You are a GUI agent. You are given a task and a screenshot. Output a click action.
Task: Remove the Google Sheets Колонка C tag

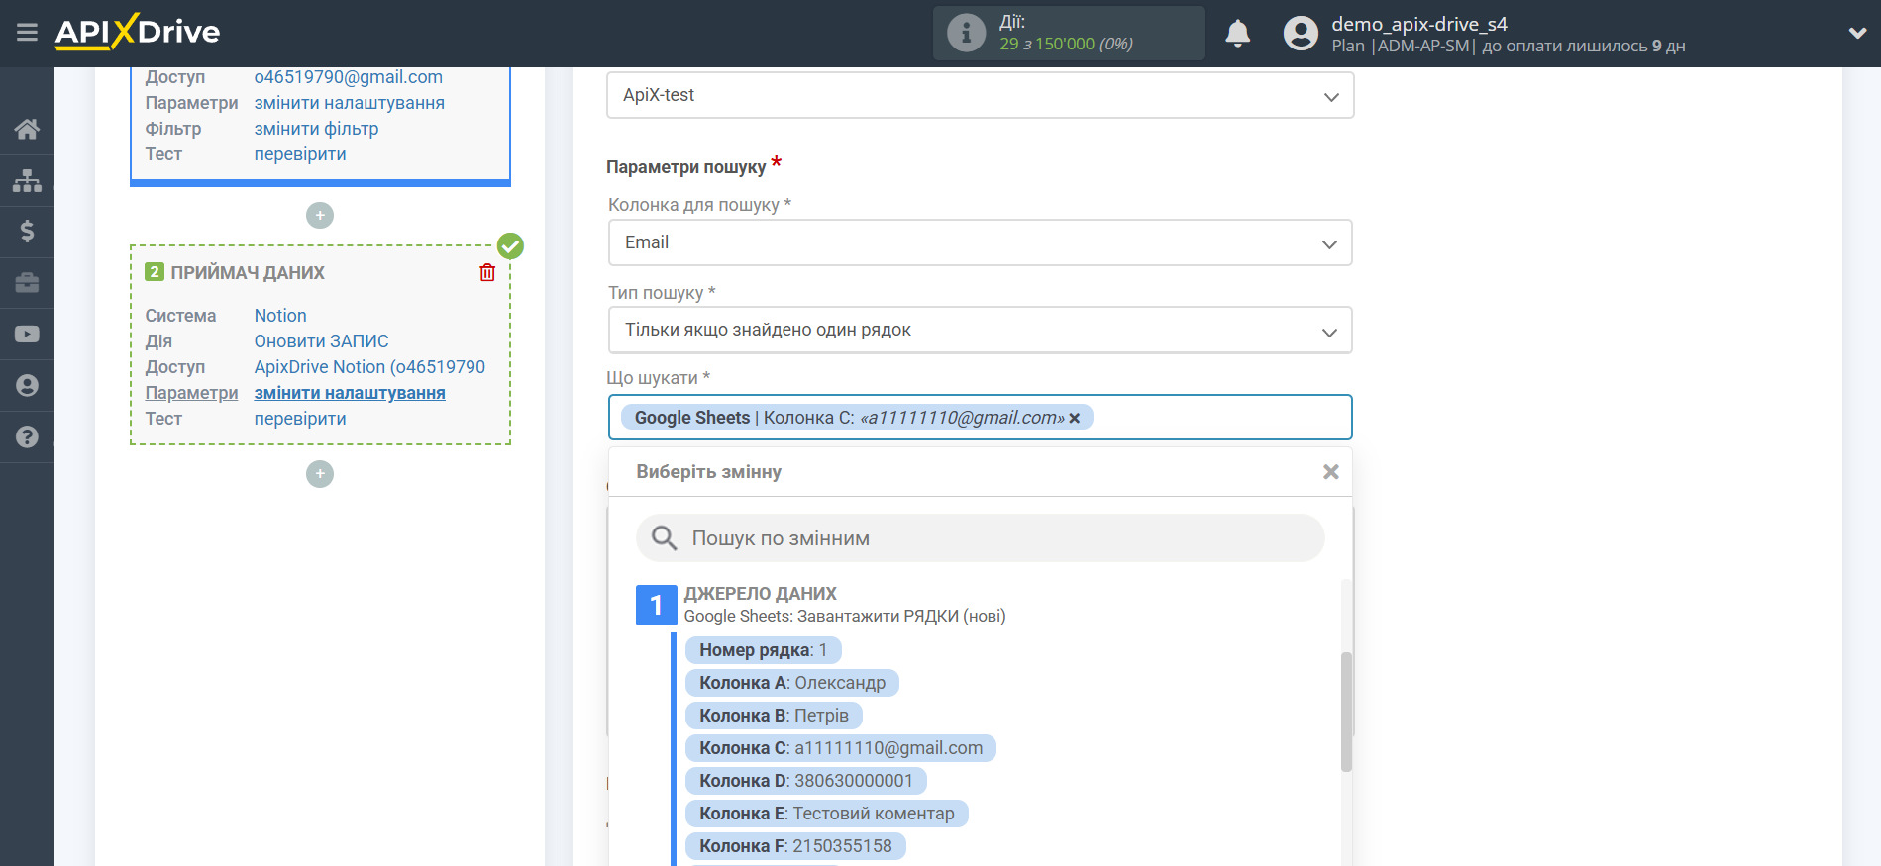tap(1075, 418)
